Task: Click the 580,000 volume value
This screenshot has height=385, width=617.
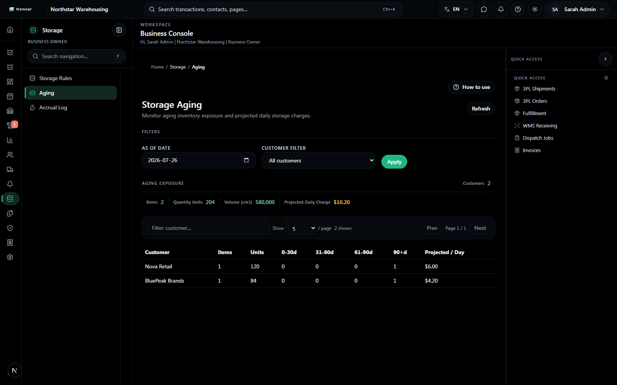Action: point(265,202)
